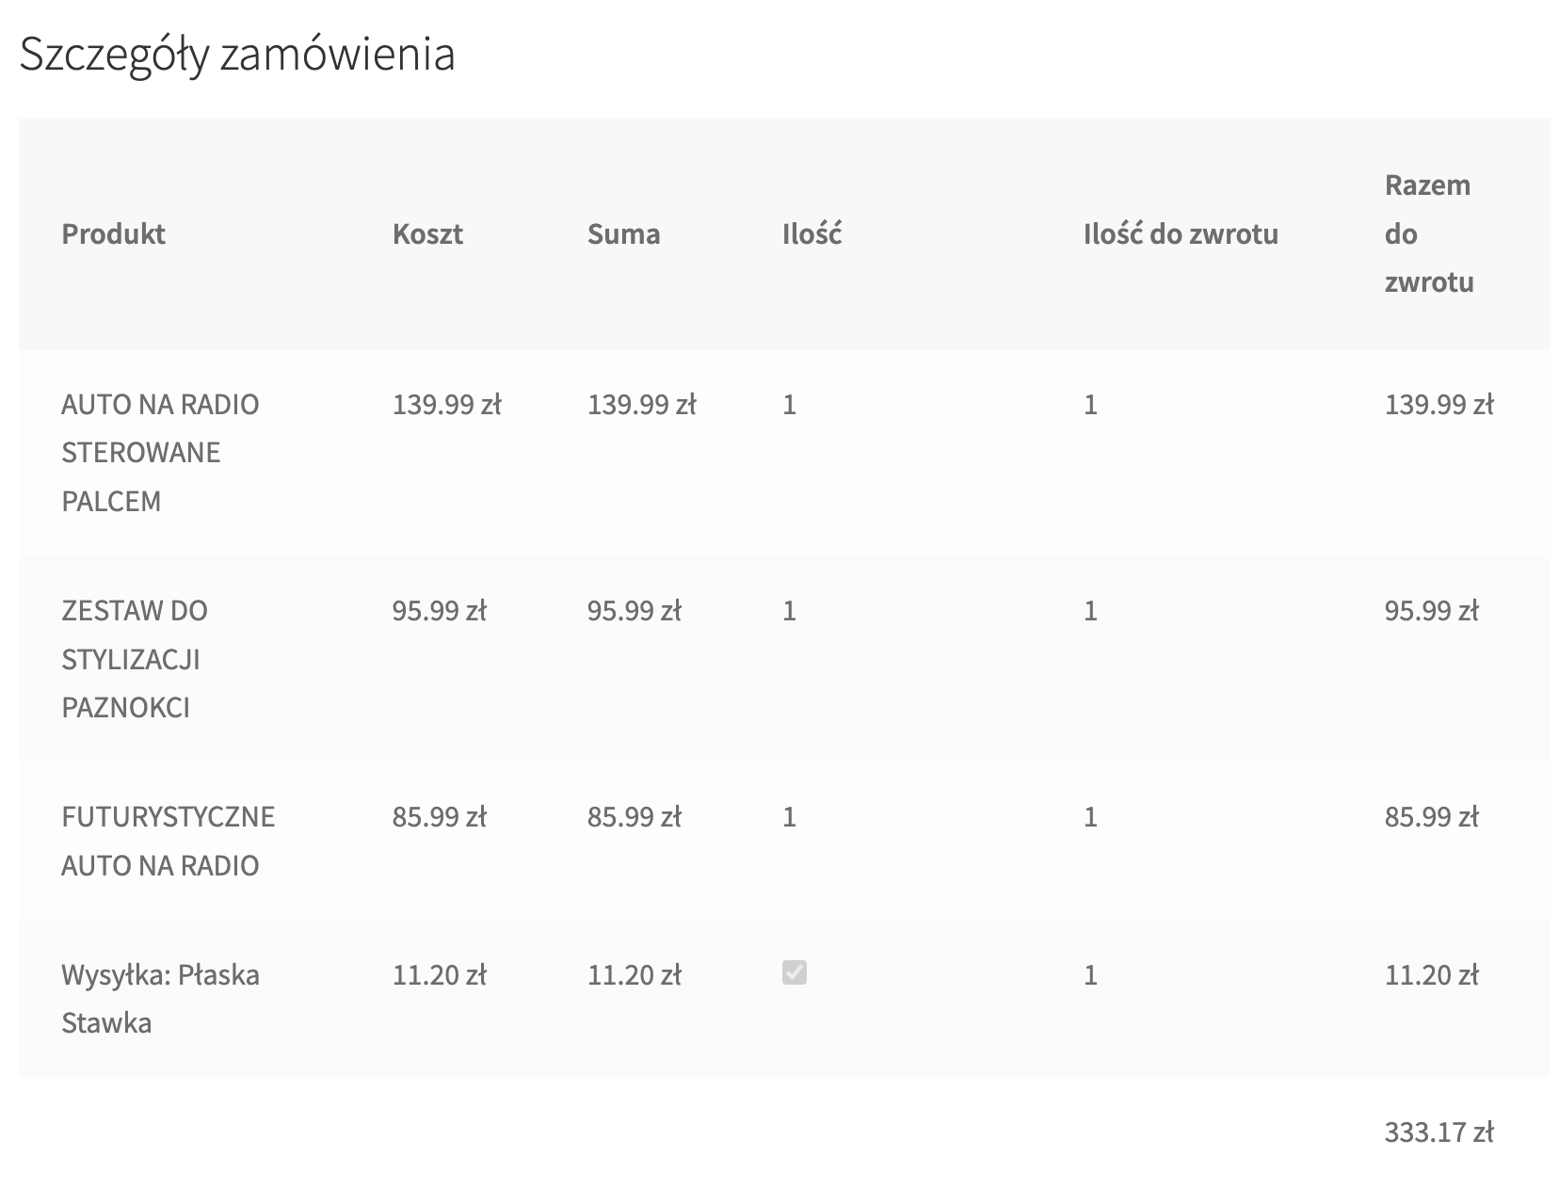Click return quantity for AUTO NA RADIO STEROWANE
Image resolution: width=1559 pixels, height=1188 pixels.
pyautogui.click(x=1090, y=405)
